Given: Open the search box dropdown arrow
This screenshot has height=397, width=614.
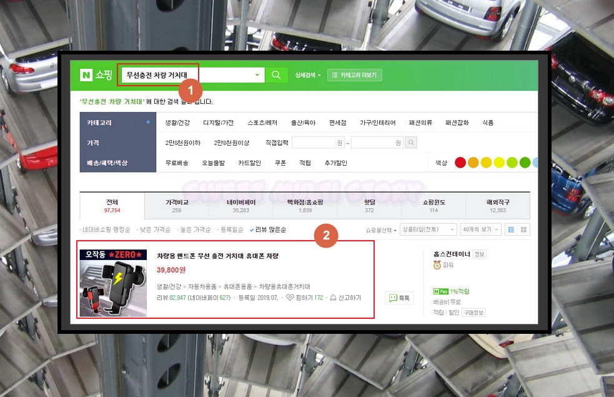Looking at the screenshot, I should point(257,75).
